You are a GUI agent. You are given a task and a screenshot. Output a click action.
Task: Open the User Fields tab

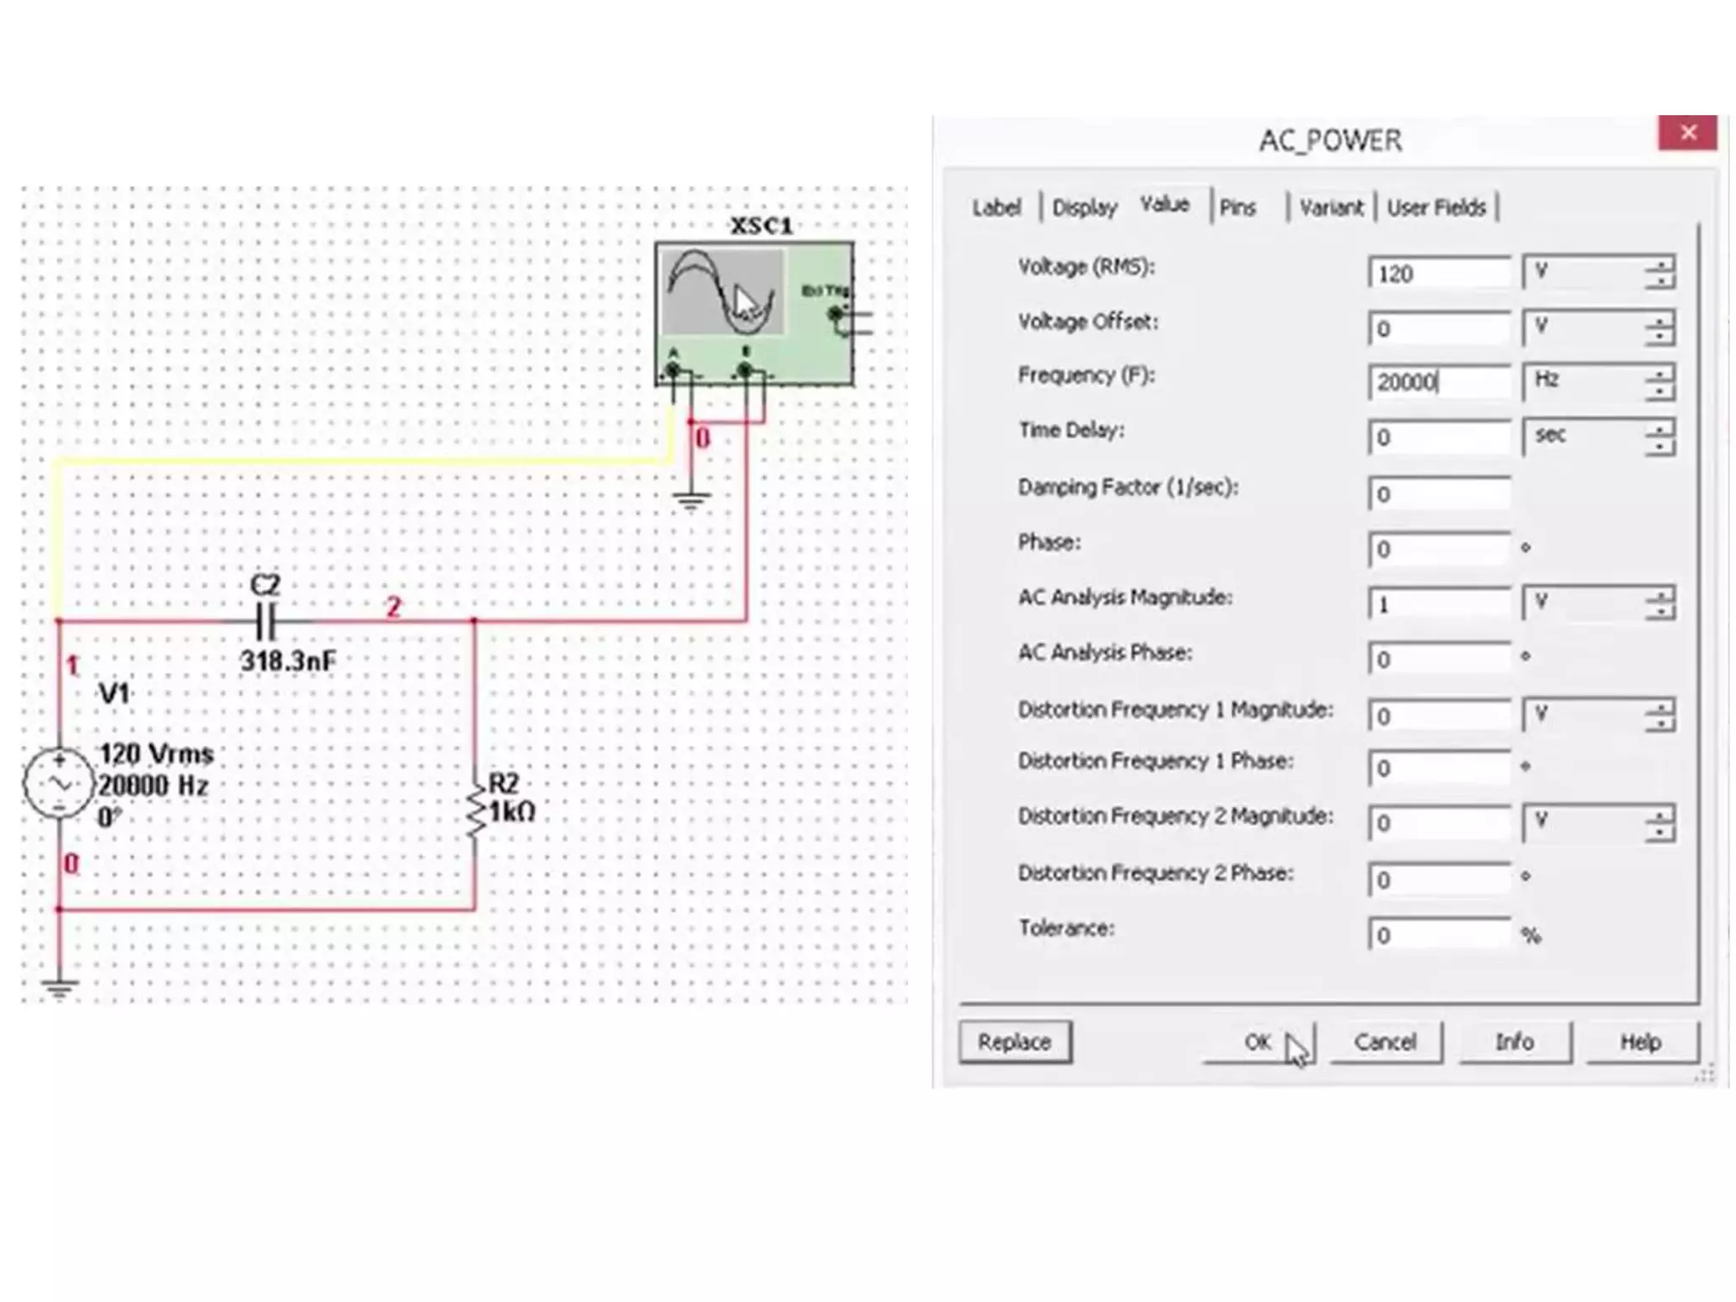tap(1436, 208)
